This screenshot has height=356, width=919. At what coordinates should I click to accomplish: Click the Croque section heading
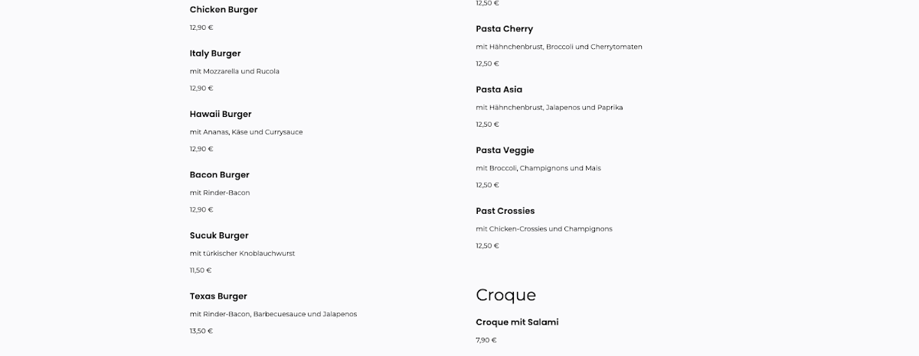click(x=506, y=296)
